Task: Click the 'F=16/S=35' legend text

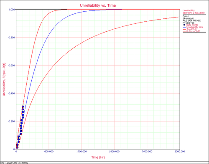Action: coord(189,23)
